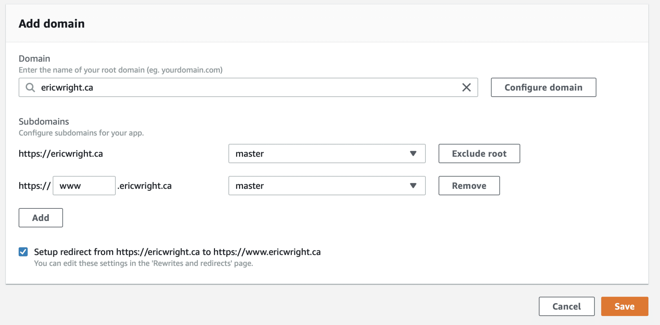Click the www subdomain prefix field
This screenshot has height=325, width=660.
pyautogui.click(x=84, y=186)
